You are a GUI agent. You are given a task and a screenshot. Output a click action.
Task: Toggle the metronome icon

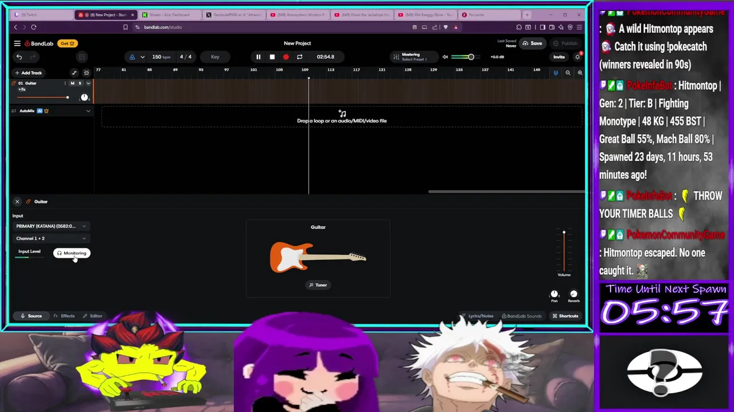click(132, 57)
